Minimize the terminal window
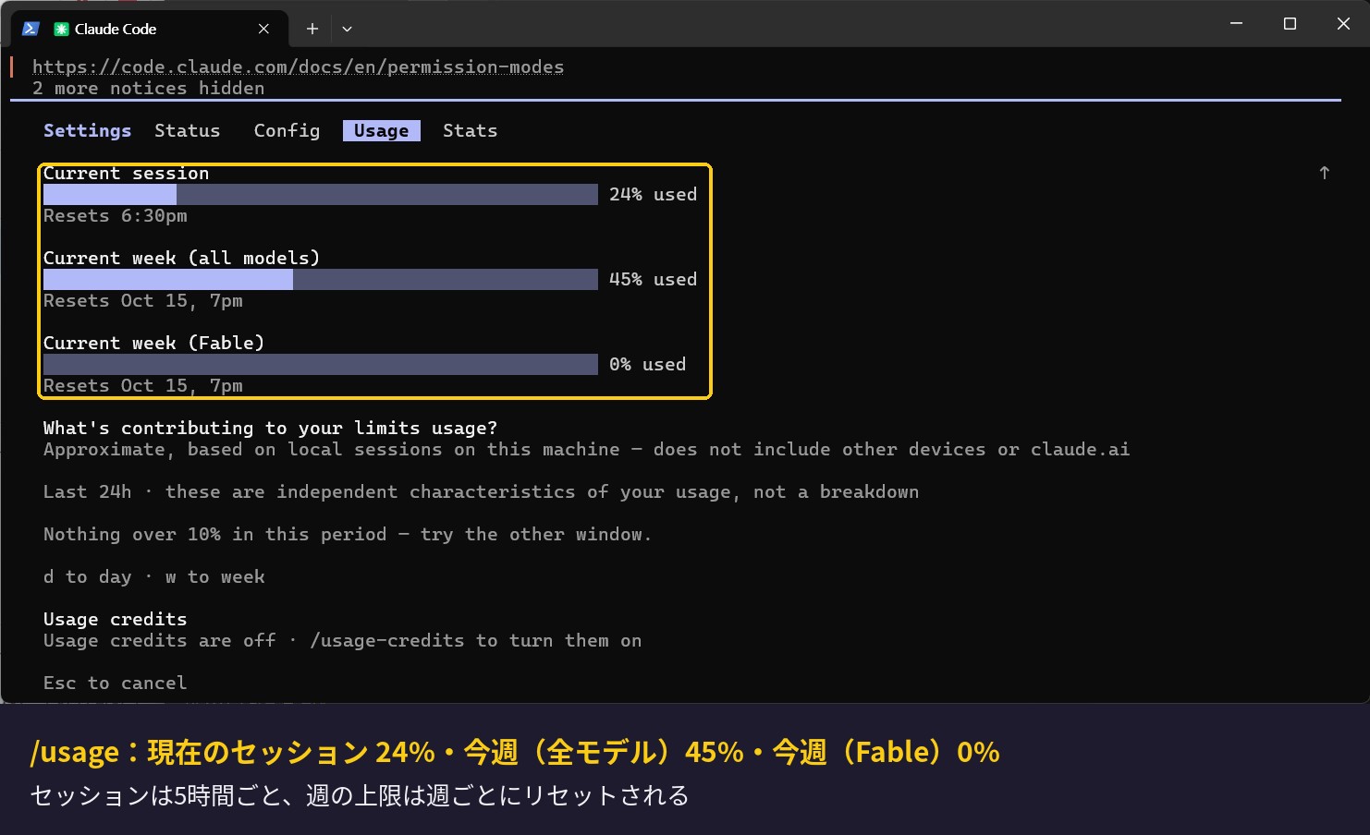 click(x=1236, y=23)
